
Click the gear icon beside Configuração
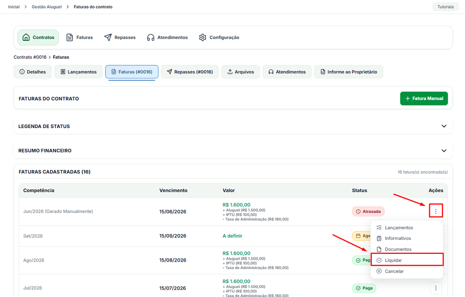coord(203,37)
